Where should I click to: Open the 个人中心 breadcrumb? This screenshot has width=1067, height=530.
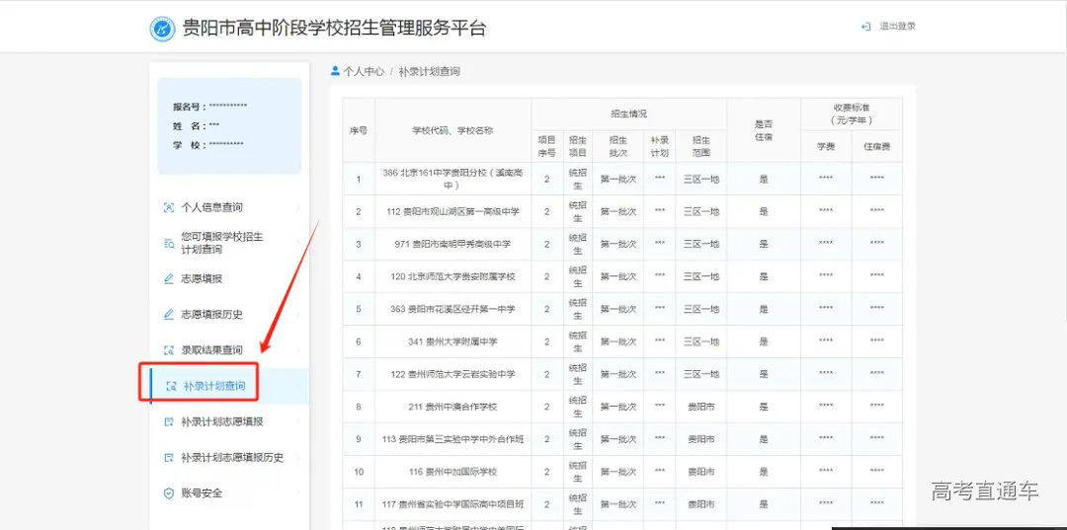pyautogui.click(x=364, y=71)
